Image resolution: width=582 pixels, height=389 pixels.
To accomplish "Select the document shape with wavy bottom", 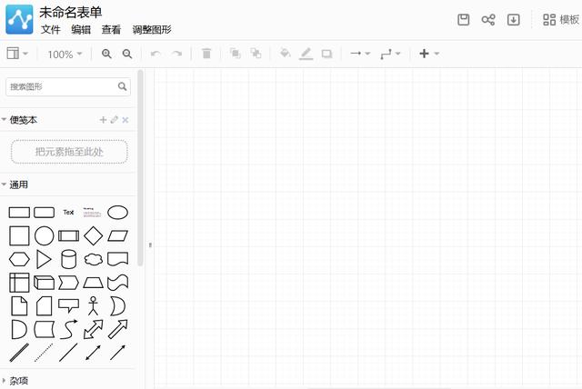I will 118,259.
